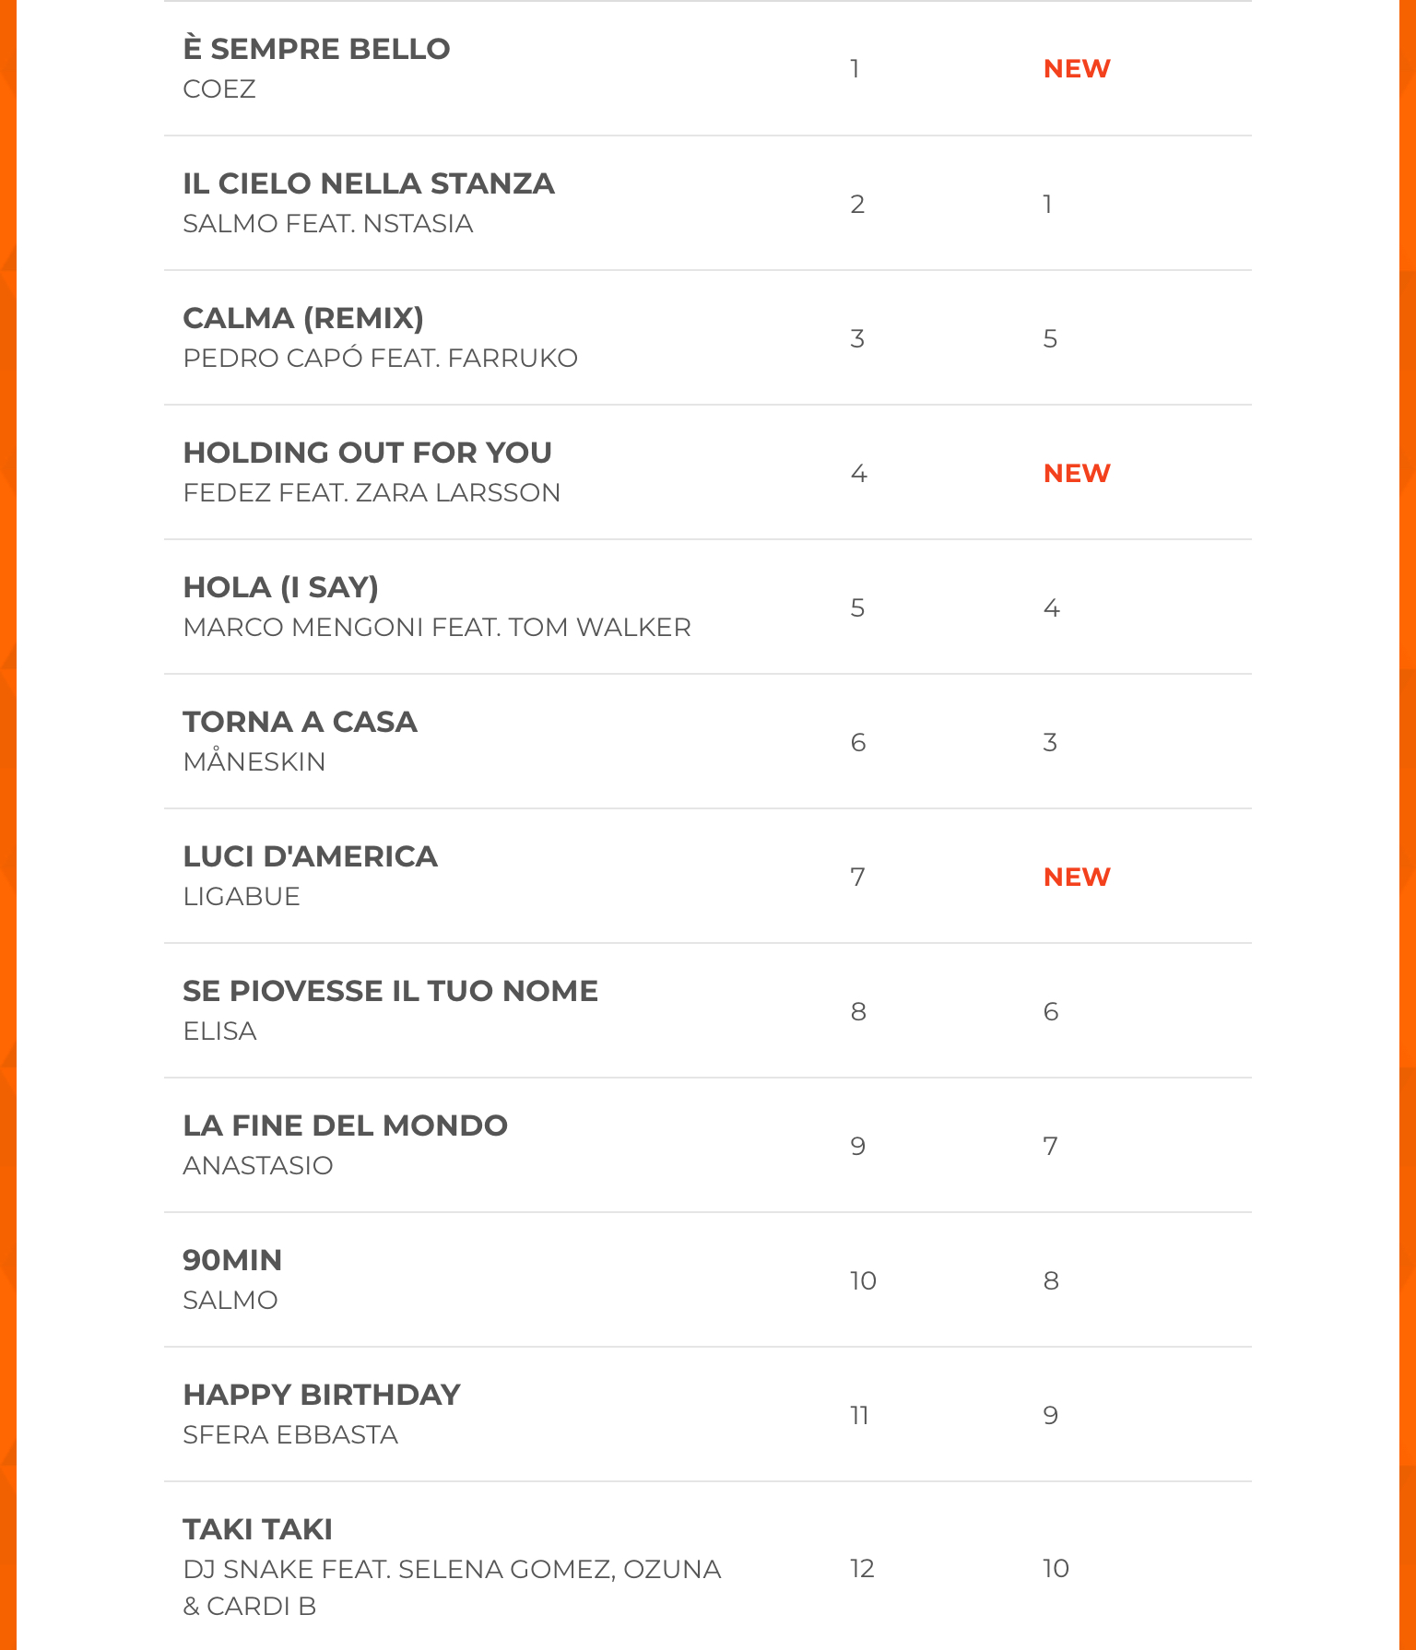1416x1650 pixels.
Task: Open the HOLA (I SAY) chart entry
Action: tap(280, 587)
